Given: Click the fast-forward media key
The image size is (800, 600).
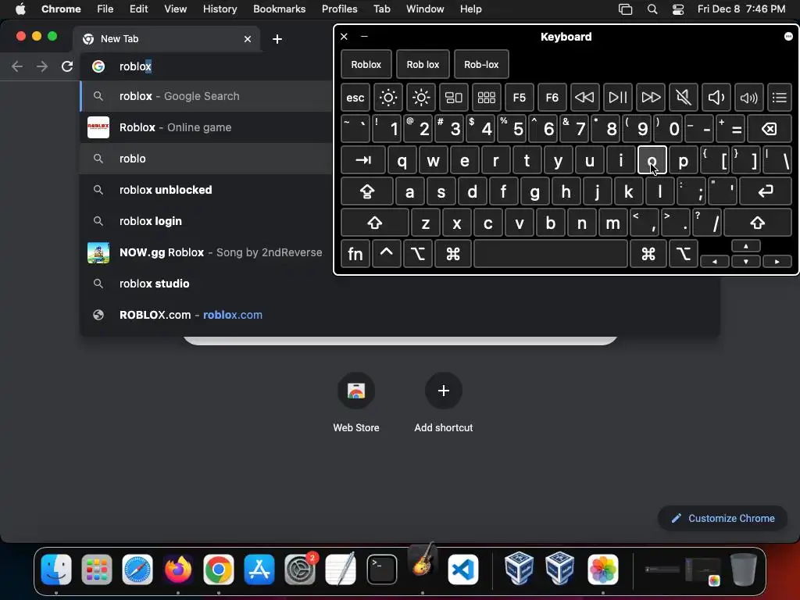Looking at the screenshot, I should coord(651,98).
